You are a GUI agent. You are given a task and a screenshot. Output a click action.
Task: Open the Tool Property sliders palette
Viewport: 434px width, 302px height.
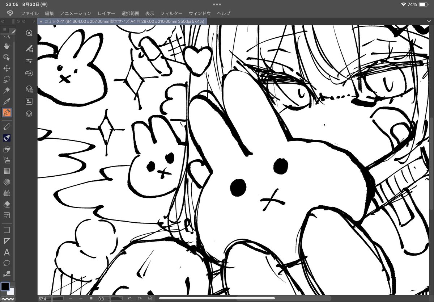coord(29,60)
